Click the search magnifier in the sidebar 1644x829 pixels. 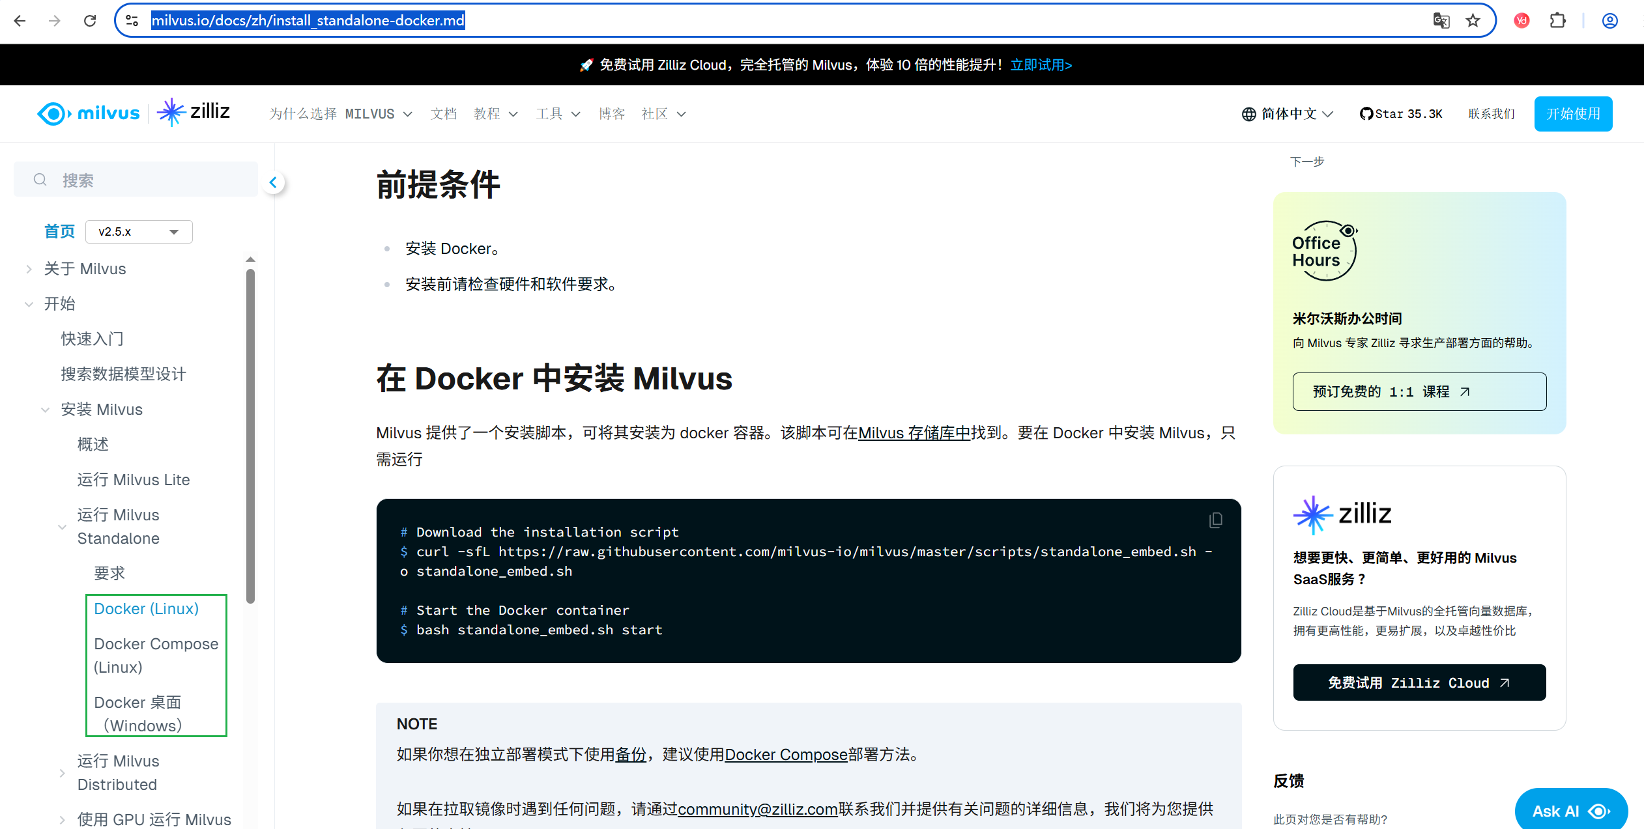pyautogui.click(x=40, y=179)
